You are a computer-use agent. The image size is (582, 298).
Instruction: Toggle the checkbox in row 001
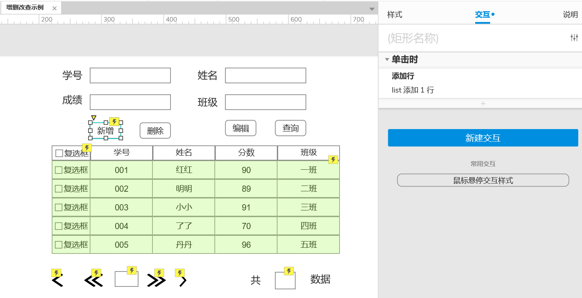(x=59, y=170)
